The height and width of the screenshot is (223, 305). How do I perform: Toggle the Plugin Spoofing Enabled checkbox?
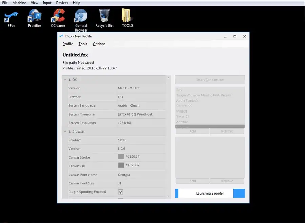[120, 192]
